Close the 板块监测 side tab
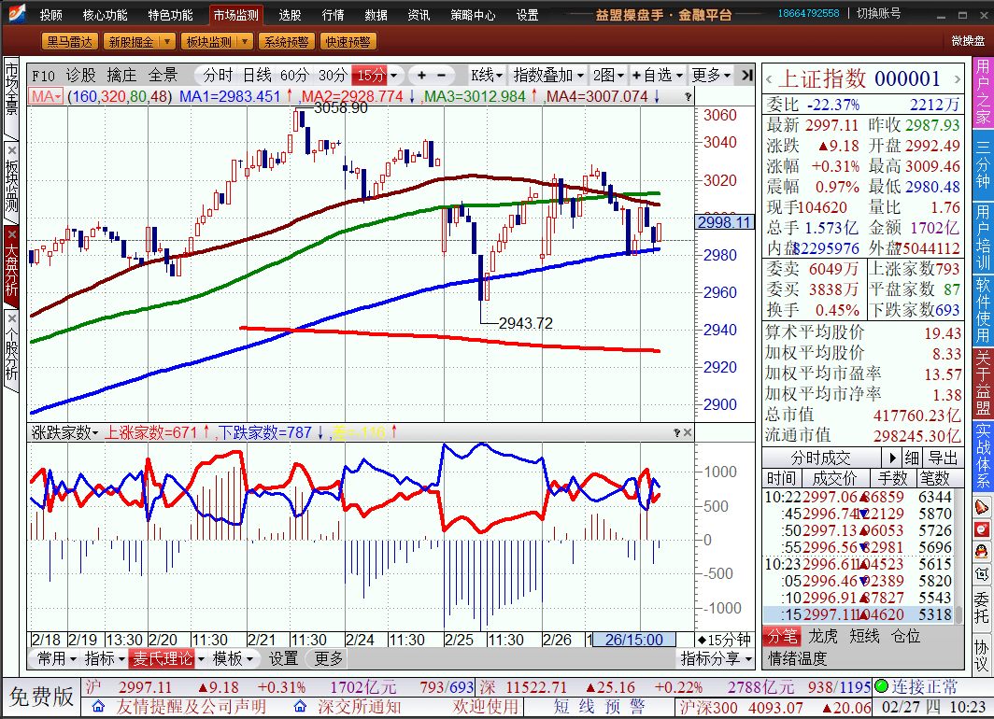This screenshot has width=994, height=719. click(x=12, y=150)
